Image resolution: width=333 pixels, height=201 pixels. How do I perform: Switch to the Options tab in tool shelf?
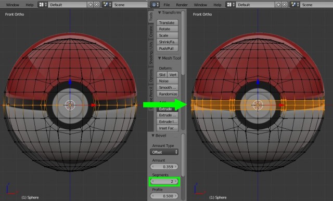coord(151,75)
